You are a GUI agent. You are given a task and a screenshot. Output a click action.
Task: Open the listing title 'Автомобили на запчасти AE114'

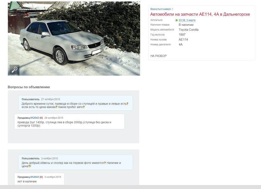[200, 14]
